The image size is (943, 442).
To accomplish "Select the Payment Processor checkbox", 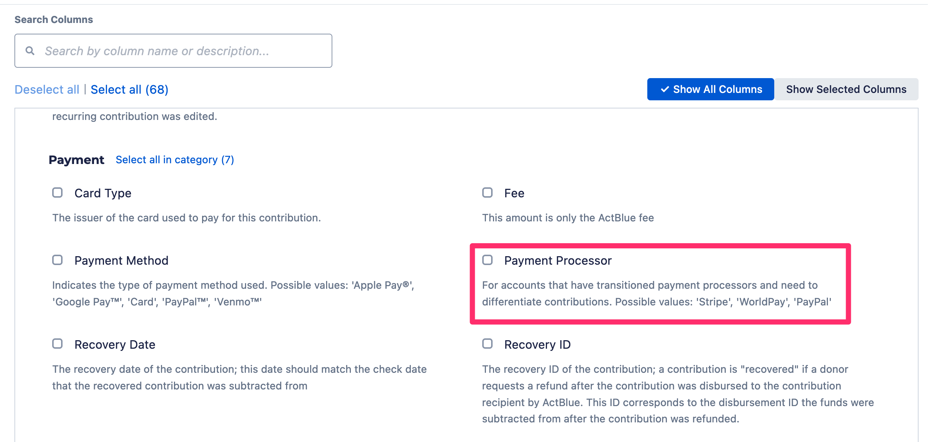I will point(487,260).
